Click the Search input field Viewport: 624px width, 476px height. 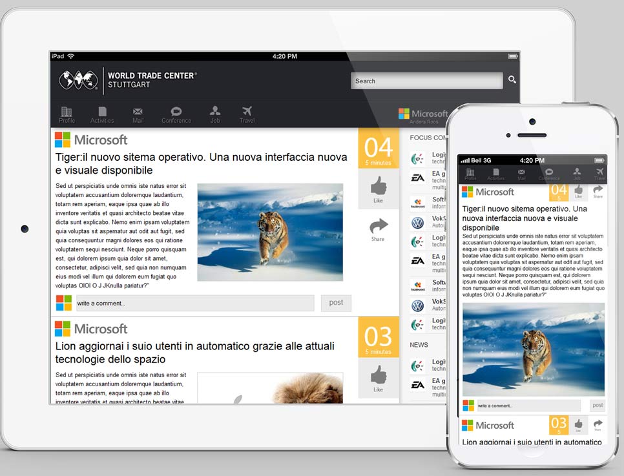tap(426, 81)
